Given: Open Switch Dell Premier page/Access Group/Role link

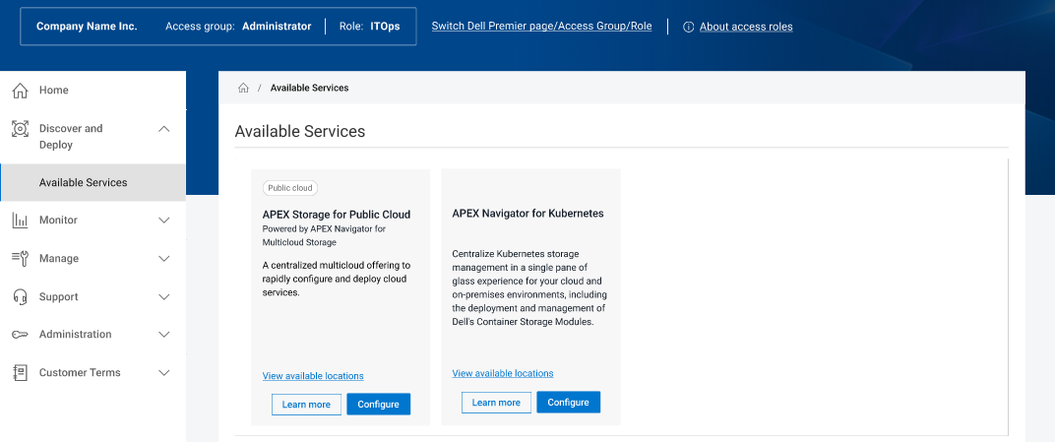Looking at the screenshot, I should tap(541, 27).
